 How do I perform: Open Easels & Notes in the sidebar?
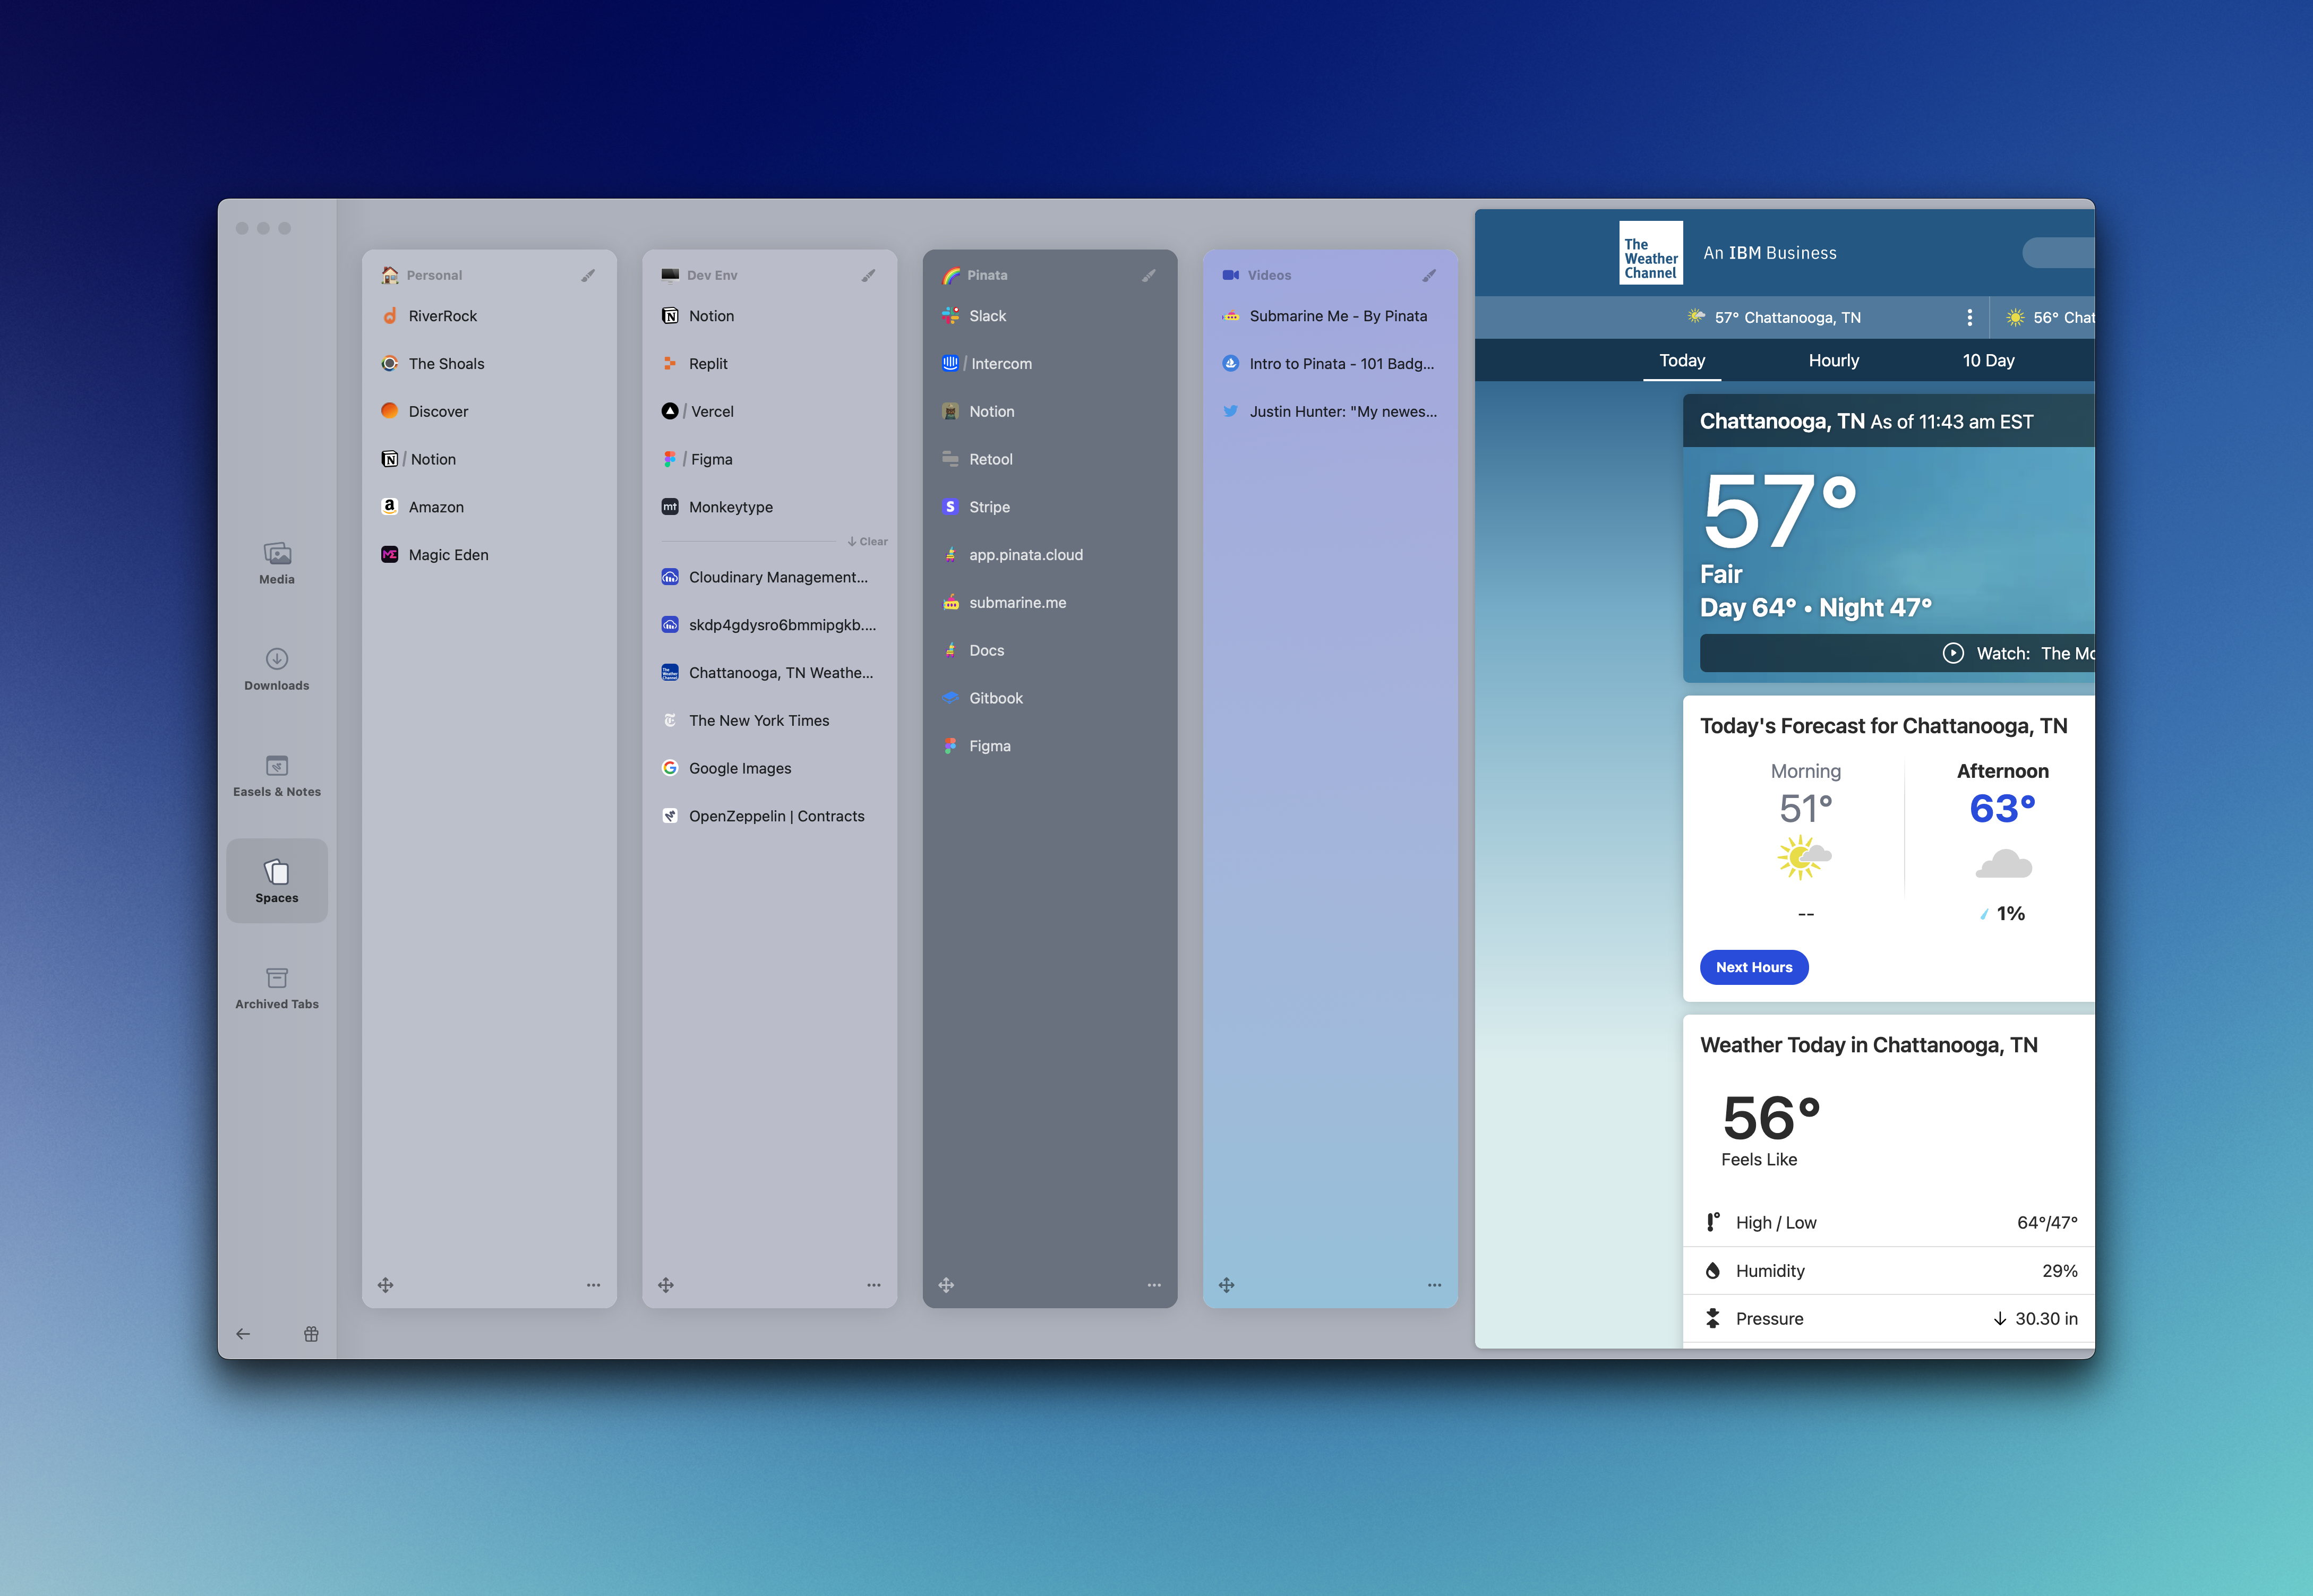click(277, 776)
